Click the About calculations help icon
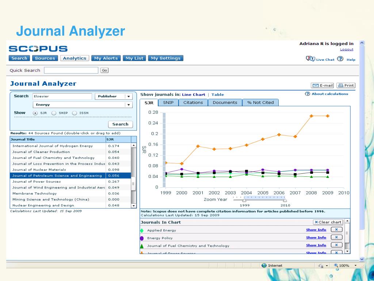The image size is (374, 281). point(308,94)
